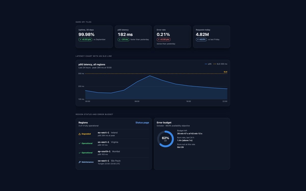Click the checkmark icon in the us-east-1 row
This screenshot has width=306, height=191.
[x=80, y=143]
